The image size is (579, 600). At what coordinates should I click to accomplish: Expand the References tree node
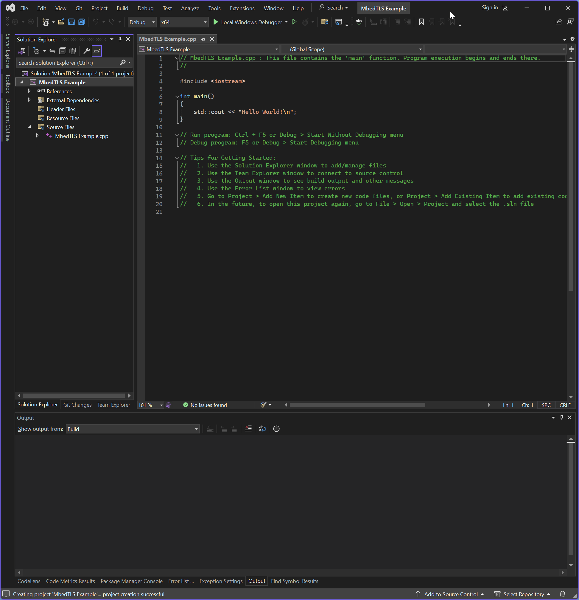pyautogui.click(x=29, y=91)
